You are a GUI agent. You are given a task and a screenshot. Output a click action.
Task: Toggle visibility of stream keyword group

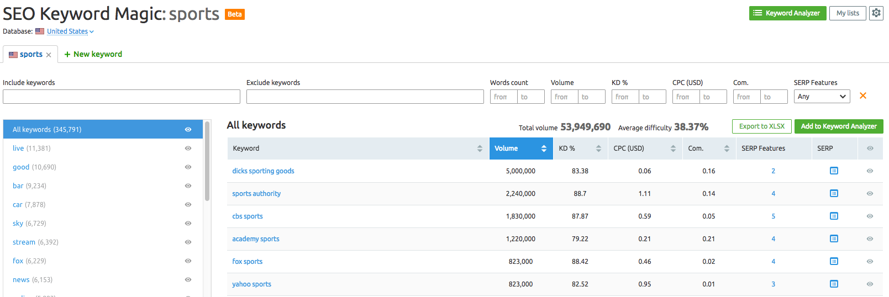188,242
